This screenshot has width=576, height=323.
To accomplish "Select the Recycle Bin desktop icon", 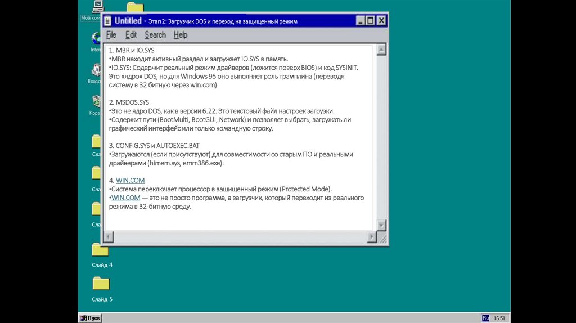I will (x=97, y=101).
